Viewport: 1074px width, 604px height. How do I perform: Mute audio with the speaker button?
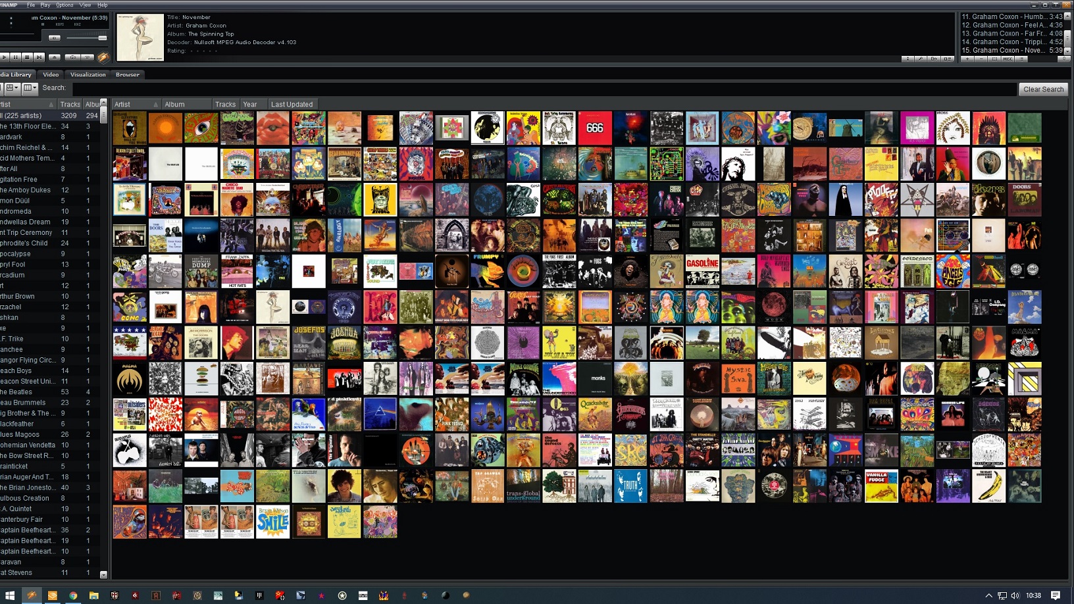(x=55, y=38)
